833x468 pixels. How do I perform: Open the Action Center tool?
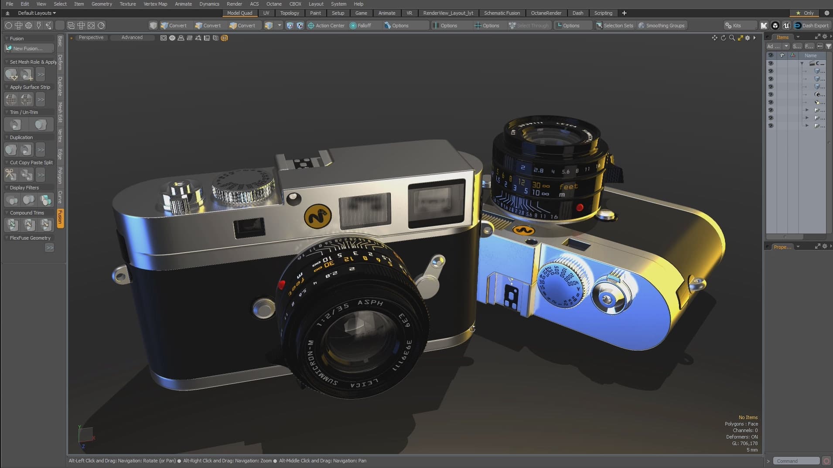coord(326,25)
